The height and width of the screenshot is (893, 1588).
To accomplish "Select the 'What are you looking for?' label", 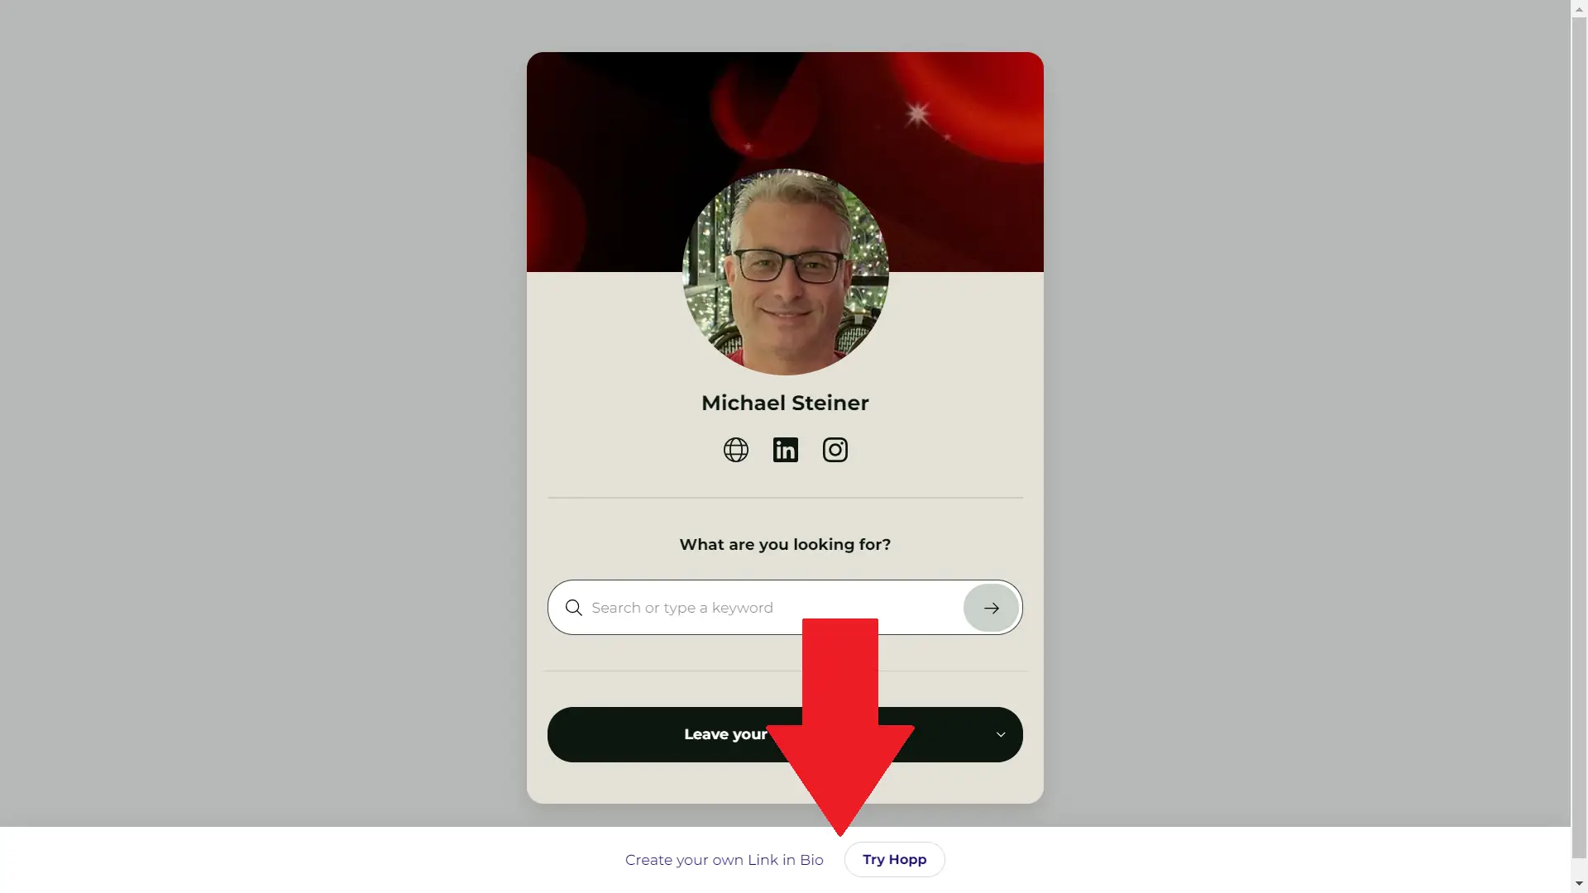I will (785, 544).
